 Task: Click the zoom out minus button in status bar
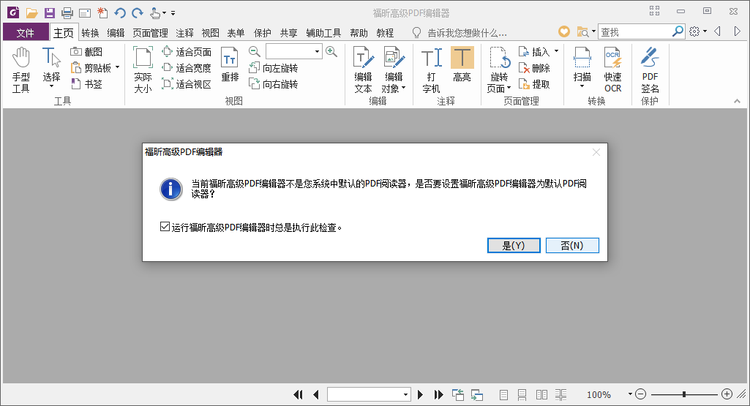point(641,394)
